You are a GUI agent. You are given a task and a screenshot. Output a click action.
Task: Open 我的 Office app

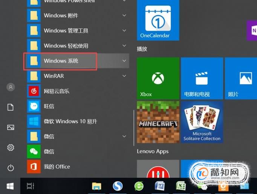tap(78, 167)
